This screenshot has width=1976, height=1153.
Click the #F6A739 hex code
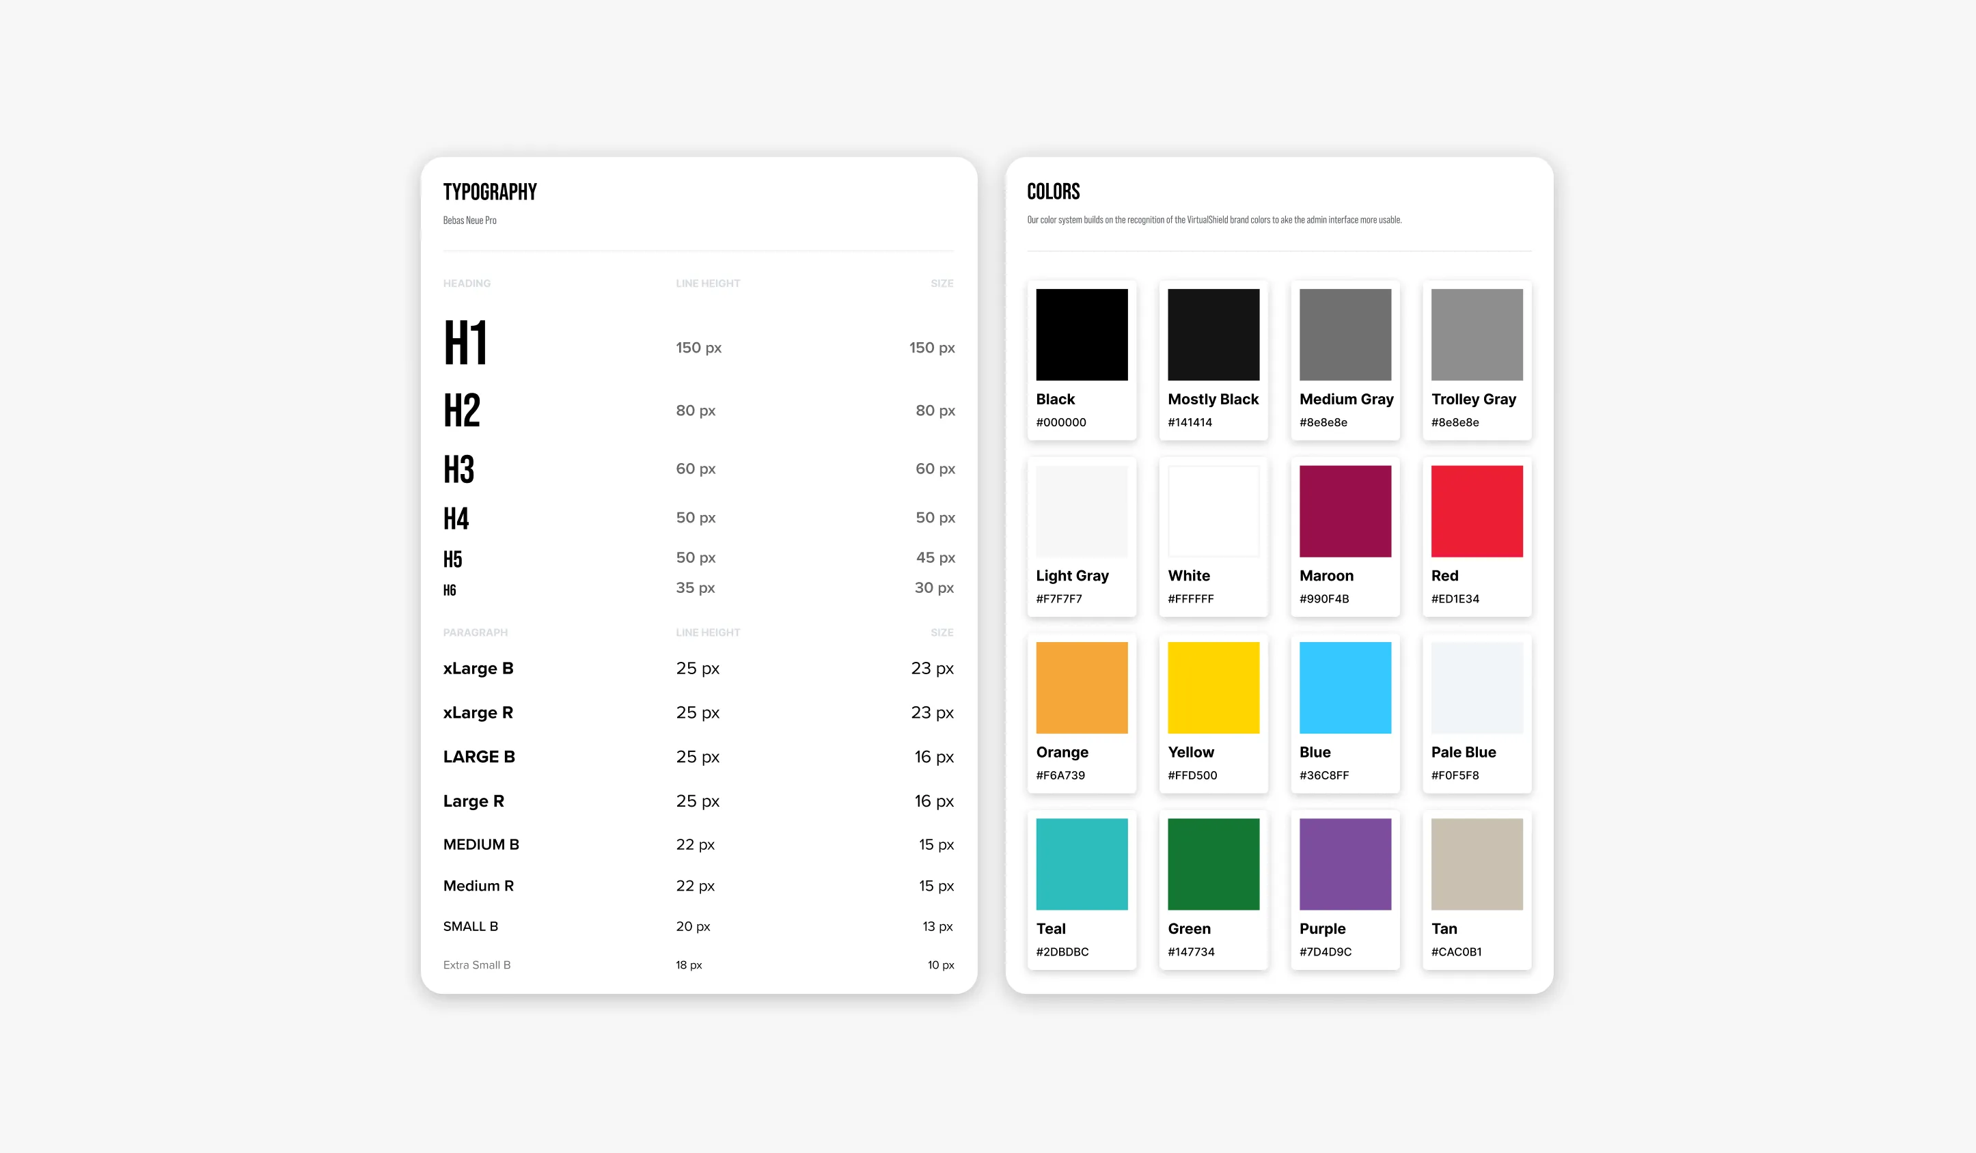[x=1060, y=775]
